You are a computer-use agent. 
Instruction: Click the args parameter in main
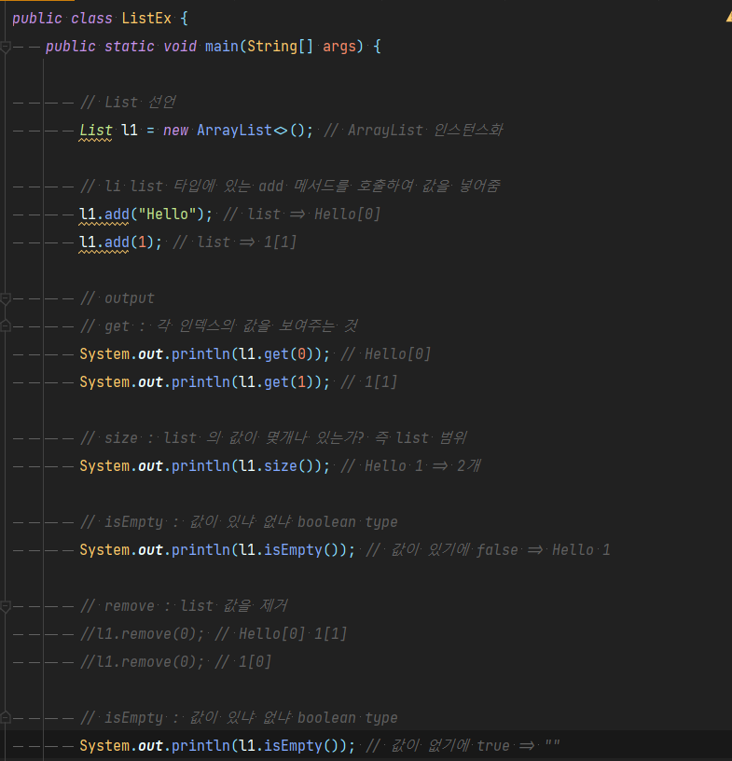click(339, 47)
